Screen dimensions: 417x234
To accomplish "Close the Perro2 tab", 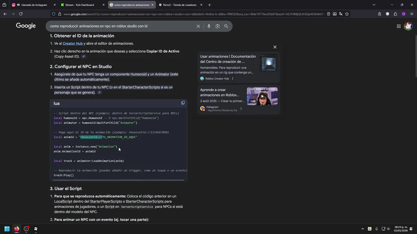I will 201,5.
